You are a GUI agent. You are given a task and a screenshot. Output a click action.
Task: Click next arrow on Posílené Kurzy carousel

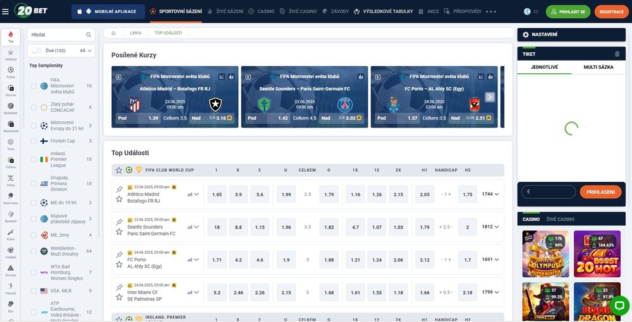click(490, 97)
